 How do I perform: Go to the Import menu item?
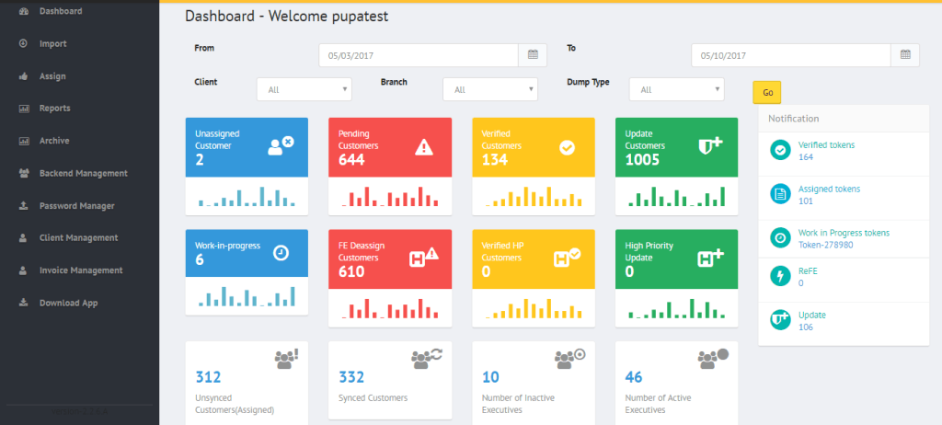coord(52,44)
